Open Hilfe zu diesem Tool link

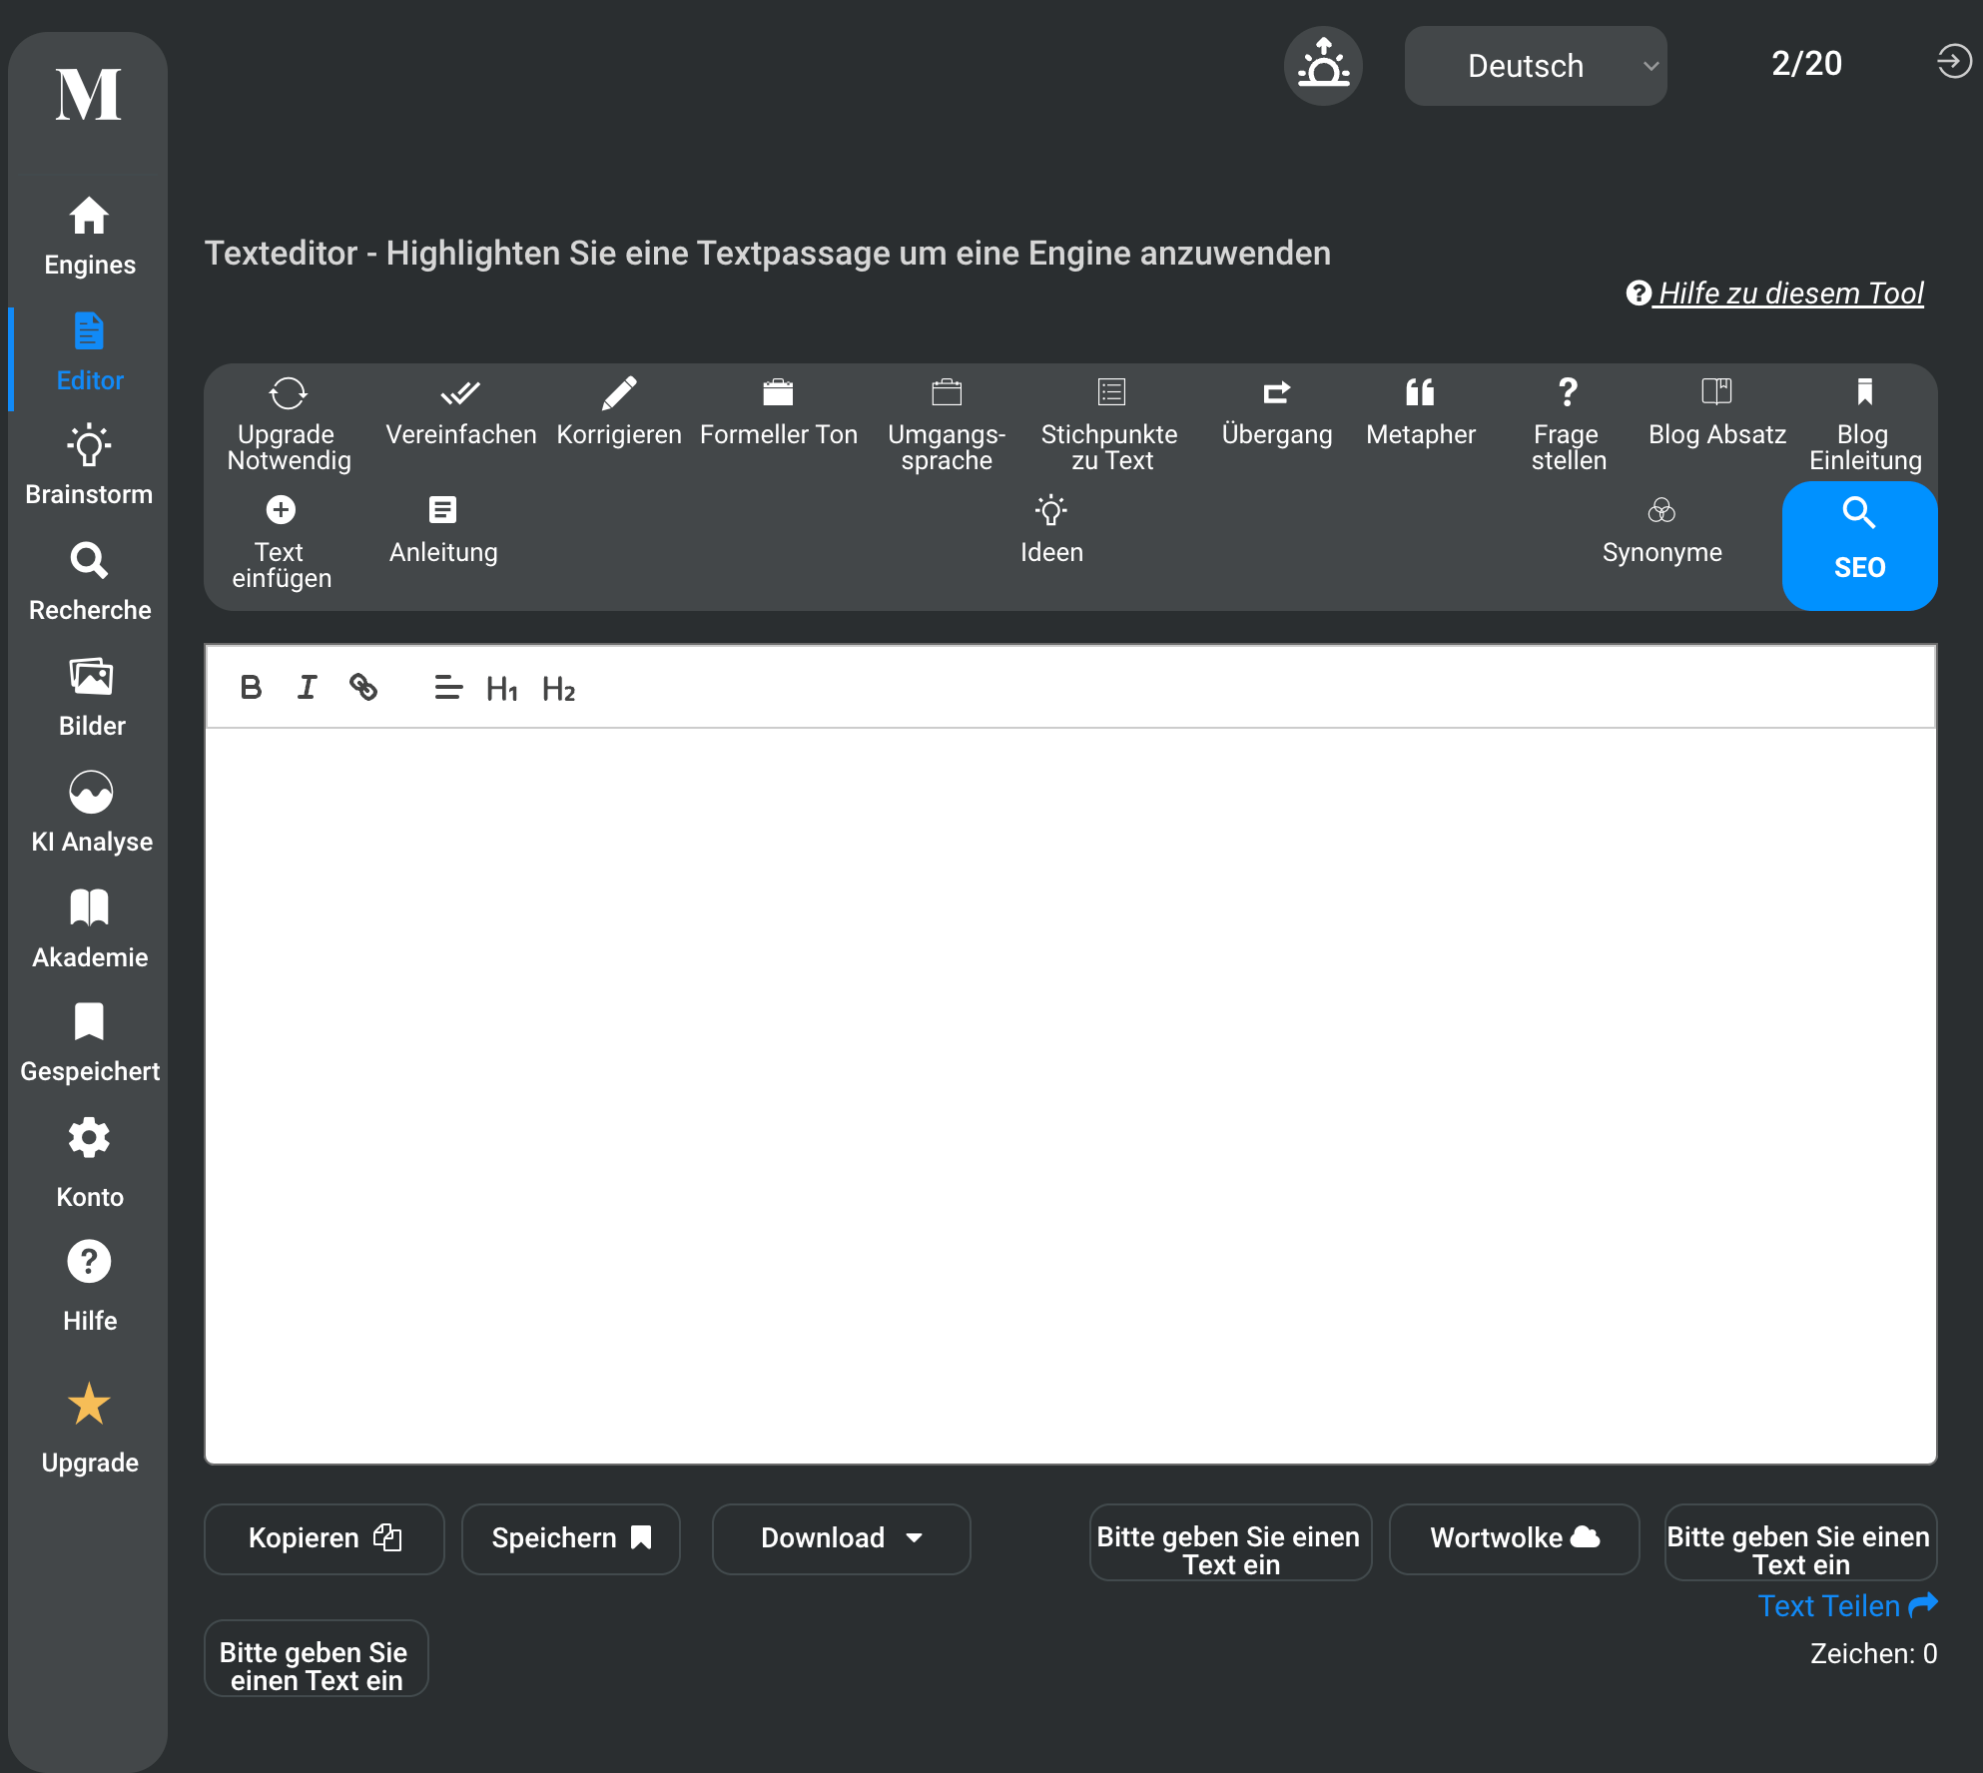click(1775, 293)
